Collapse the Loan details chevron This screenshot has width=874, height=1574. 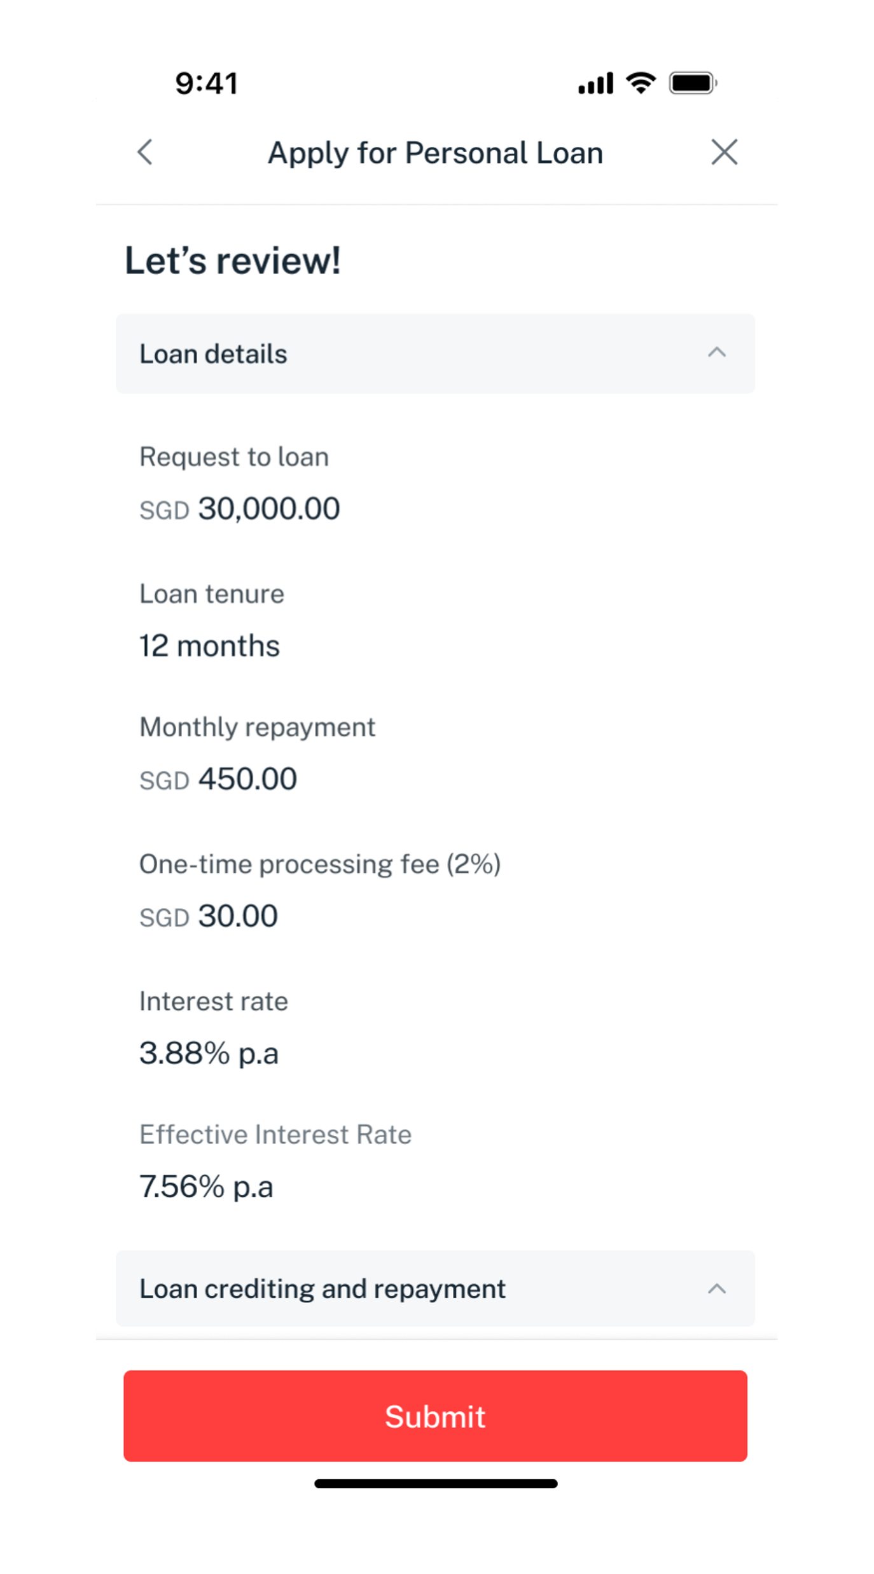point(716,353)
